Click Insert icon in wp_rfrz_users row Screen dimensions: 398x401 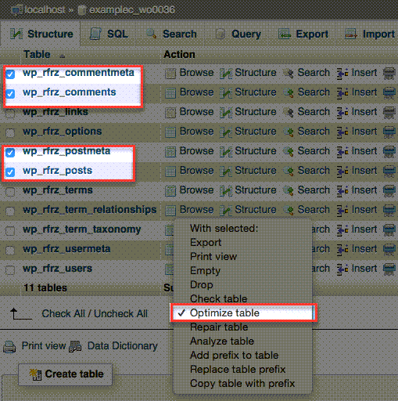point(342,269)
